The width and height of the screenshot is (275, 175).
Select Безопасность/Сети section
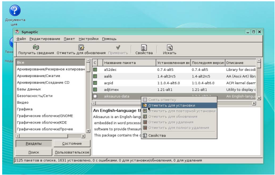tap(51, 96)
